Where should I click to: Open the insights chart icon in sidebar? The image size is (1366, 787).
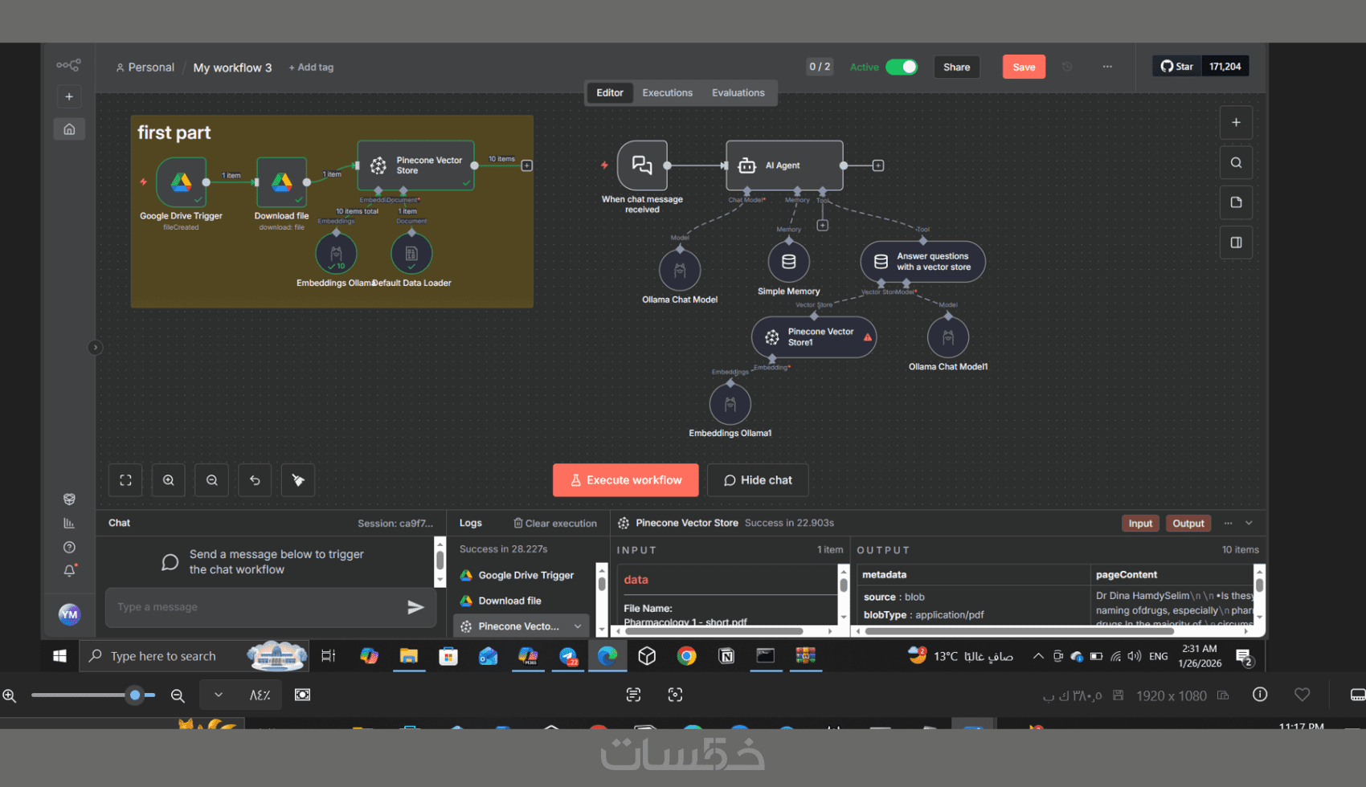[69, 524]
